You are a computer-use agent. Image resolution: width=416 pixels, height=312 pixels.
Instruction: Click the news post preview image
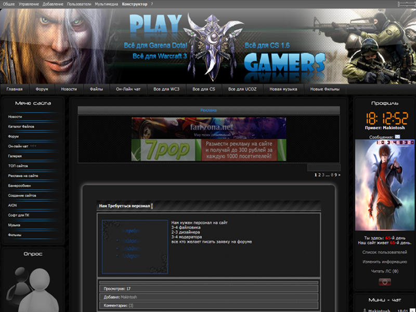135,246
